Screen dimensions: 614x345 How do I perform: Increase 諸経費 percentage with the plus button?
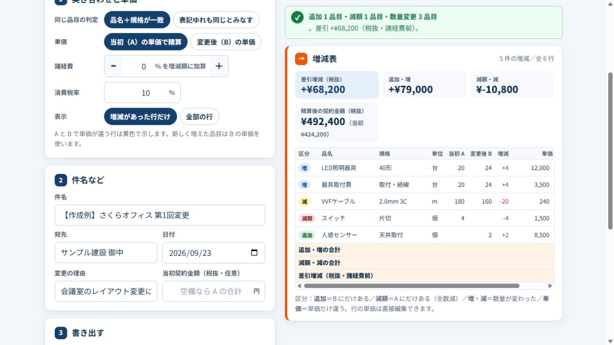pyautogui.click(x=219, y=66)
